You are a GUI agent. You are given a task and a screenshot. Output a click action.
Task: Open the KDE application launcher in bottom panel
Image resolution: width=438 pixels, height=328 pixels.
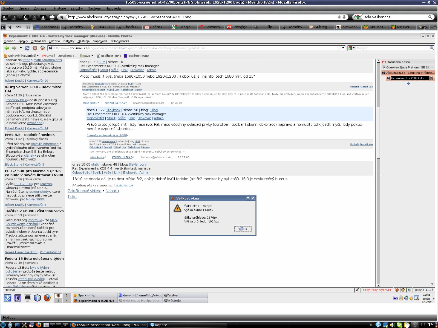(x=3, y=325)
